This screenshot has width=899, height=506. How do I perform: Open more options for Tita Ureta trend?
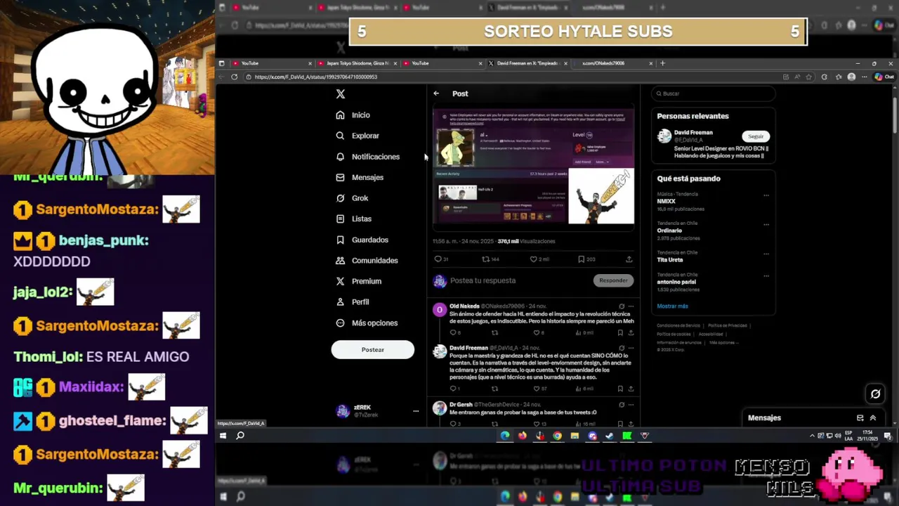point(766,254)
